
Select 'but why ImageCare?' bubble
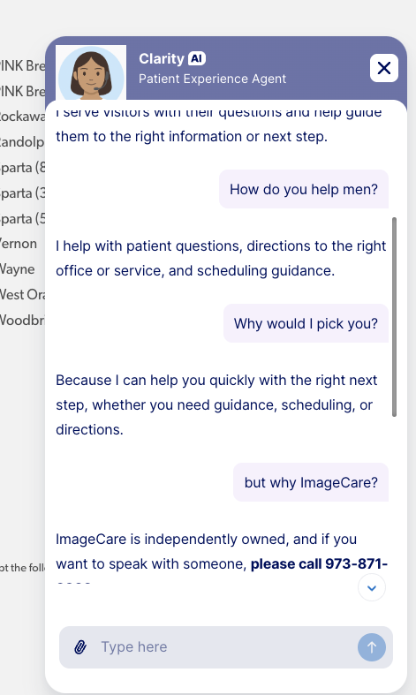pyautogui.click(x=311, y=482)
